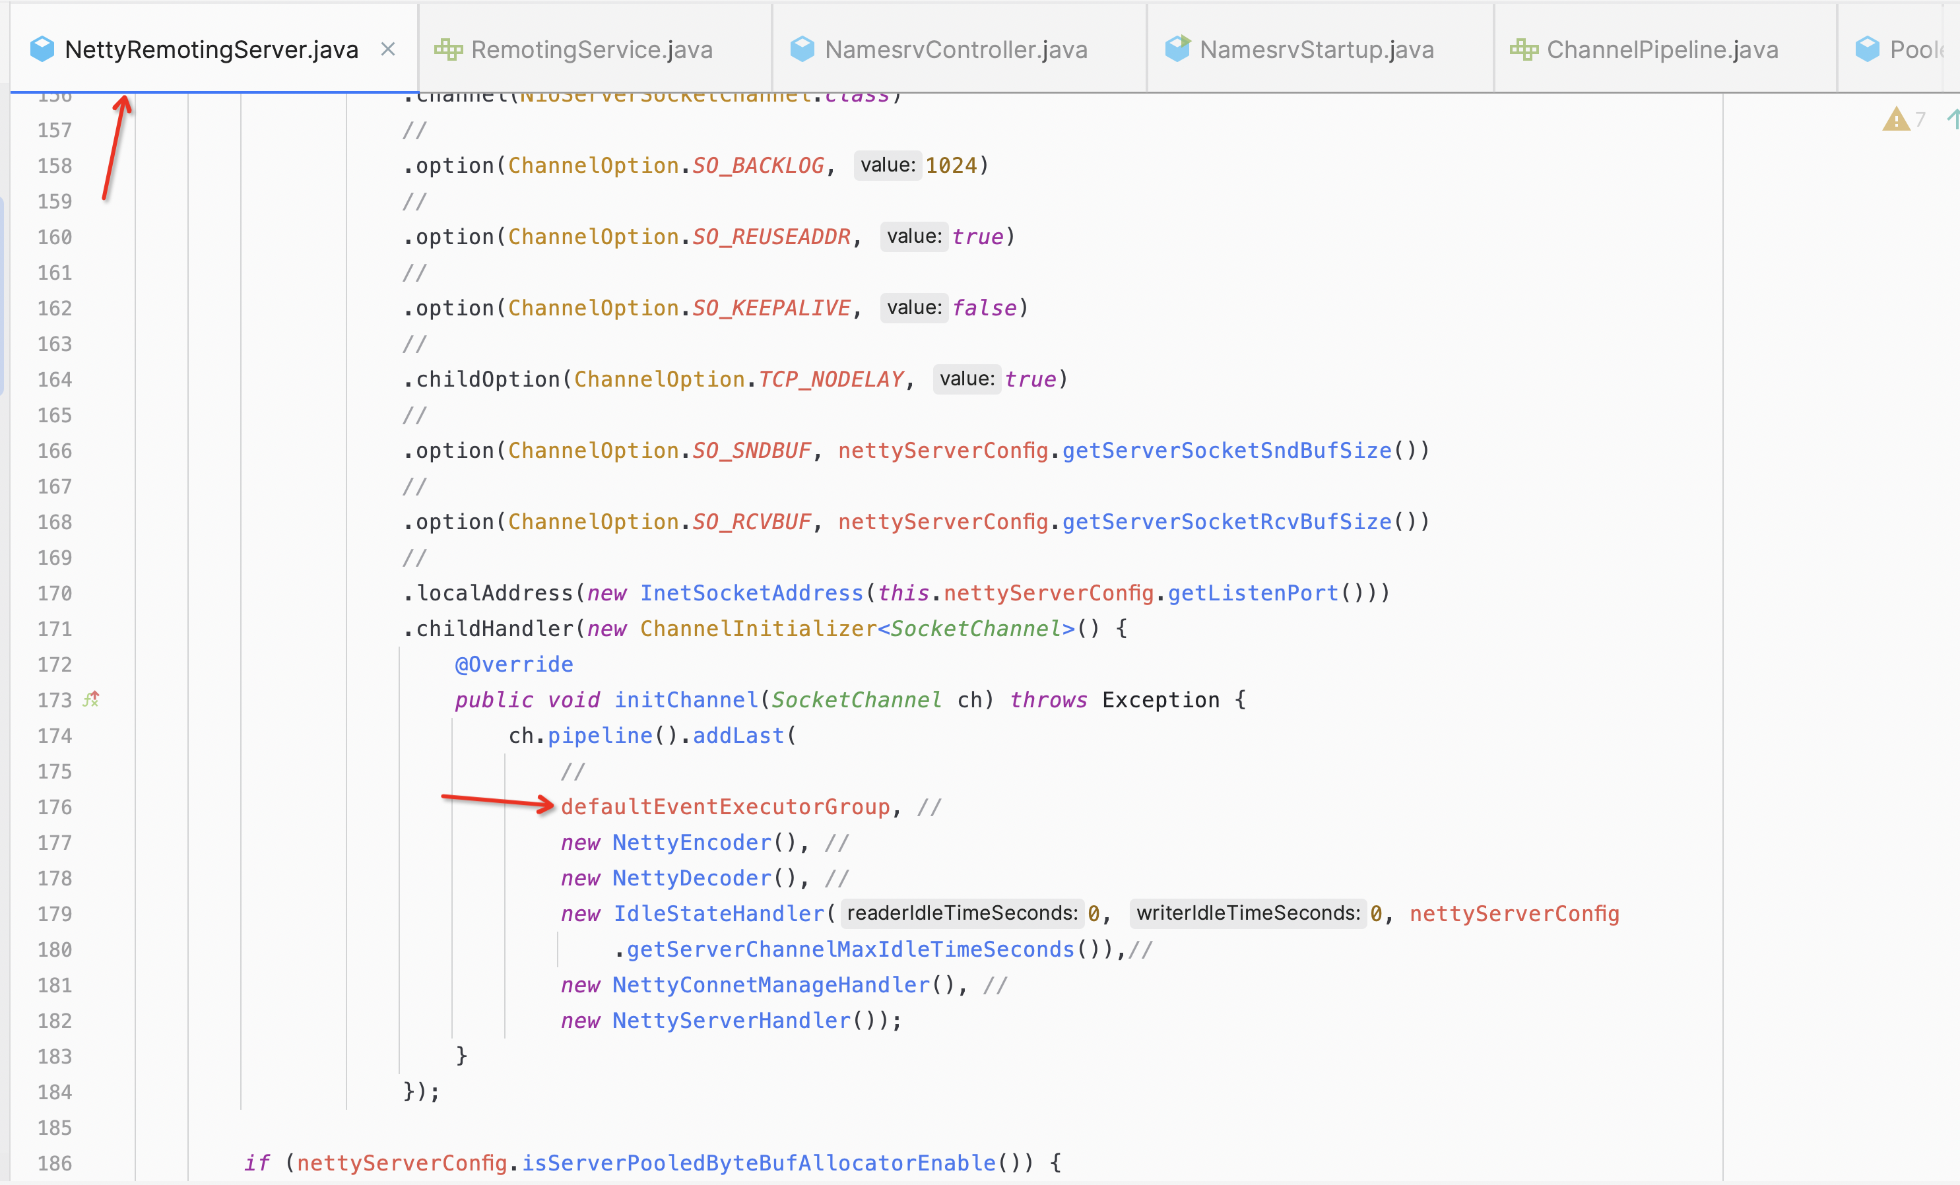Click the ChannelInitializer class name
Viewport: 1960px width, 1185px height.
click(x=758, y=629)
